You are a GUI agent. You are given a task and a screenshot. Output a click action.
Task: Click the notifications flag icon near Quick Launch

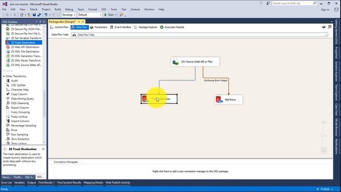click(261, 3)
